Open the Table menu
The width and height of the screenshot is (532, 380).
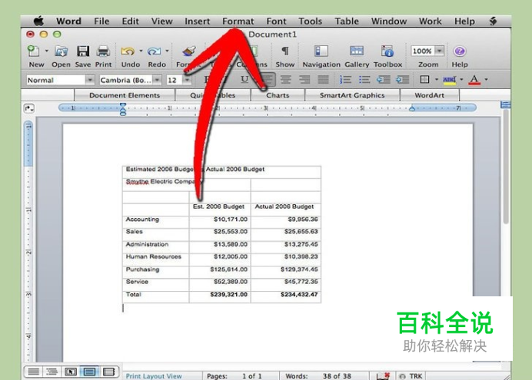point(347,21)
